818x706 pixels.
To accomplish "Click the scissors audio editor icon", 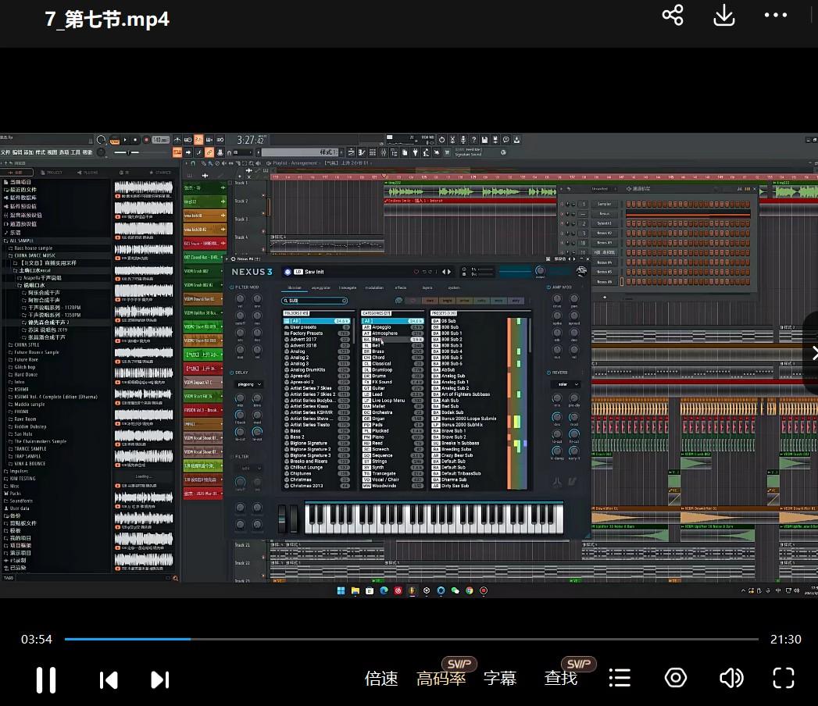I will (x=452, y=140).
